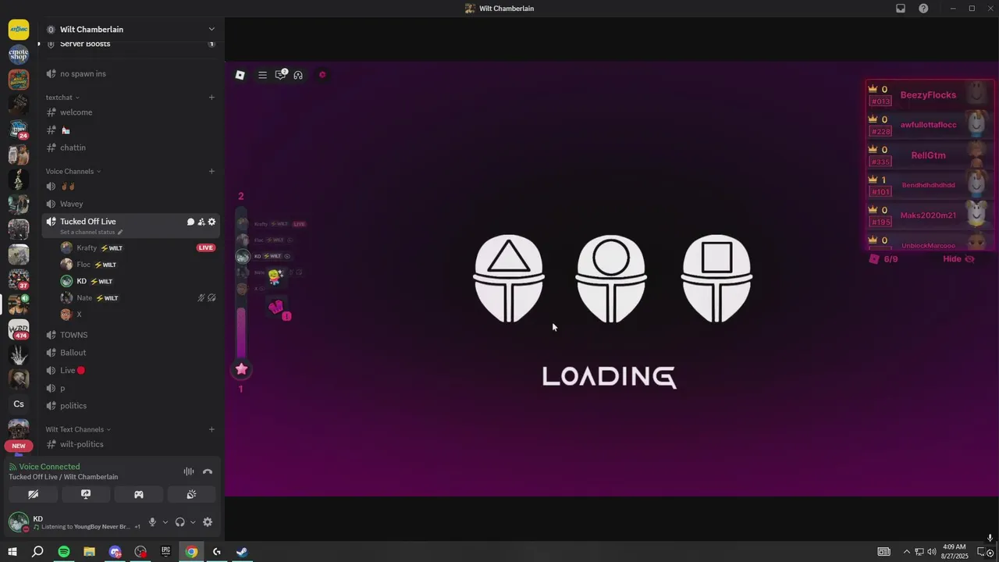Add a channel to Voice Channels

click(212, 171)
